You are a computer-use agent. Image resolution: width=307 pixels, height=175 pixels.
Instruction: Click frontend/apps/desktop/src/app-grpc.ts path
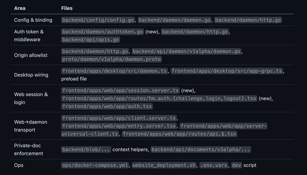click(227, 71)
